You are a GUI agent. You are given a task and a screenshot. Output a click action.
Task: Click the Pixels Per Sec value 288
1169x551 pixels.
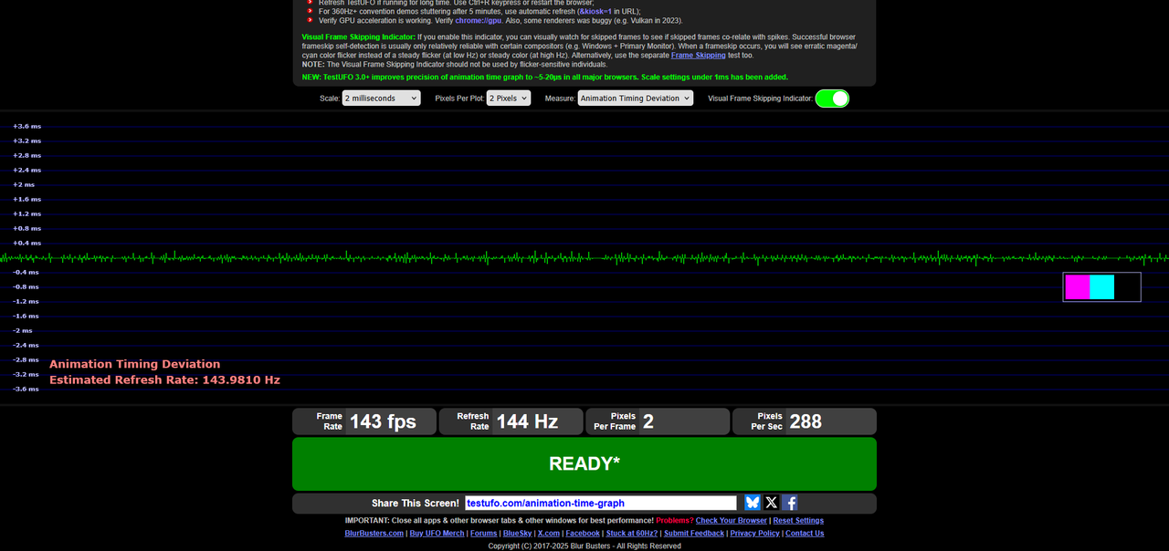[x=806, y=421]
